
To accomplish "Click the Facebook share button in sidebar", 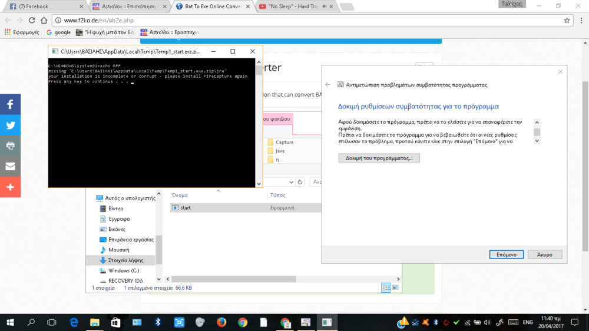I will pyautogui.click(x=10, y=104).
